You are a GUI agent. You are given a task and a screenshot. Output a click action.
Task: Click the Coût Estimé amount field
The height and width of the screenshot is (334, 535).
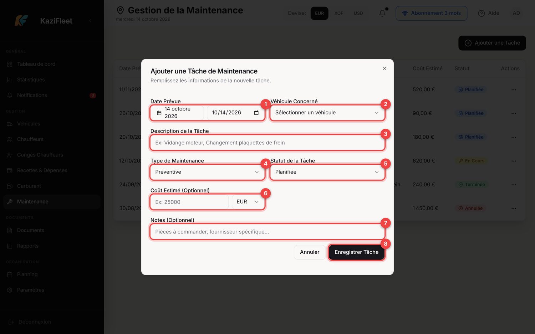pos(190,202)
